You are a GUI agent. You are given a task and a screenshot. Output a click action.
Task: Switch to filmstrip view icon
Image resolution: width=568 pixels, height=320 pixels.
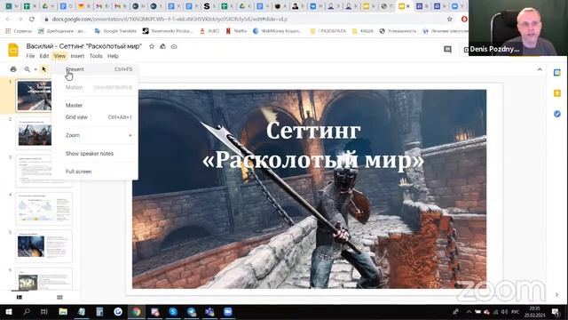[20, 297]
